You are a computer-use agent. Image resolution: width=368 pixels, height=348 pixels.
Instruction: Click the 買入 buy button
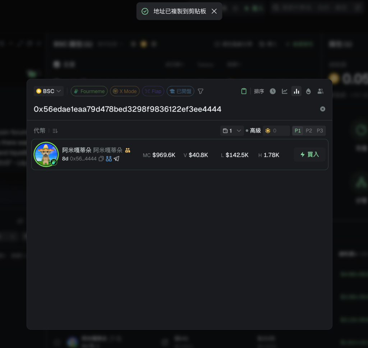309,154
